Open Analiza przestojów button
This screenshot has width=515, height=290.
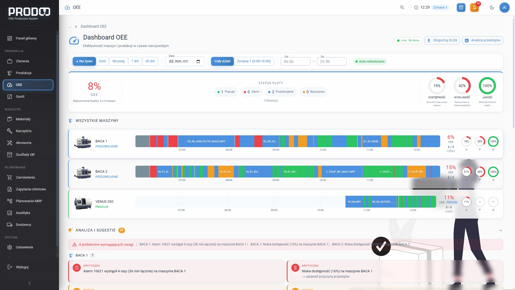tap(483, 40)
